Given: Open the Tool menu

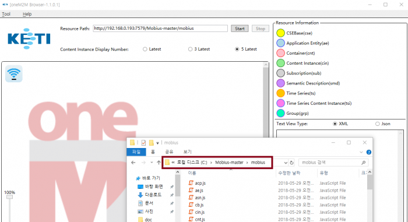Looking at the screenshot, I should tap(6, 14).
